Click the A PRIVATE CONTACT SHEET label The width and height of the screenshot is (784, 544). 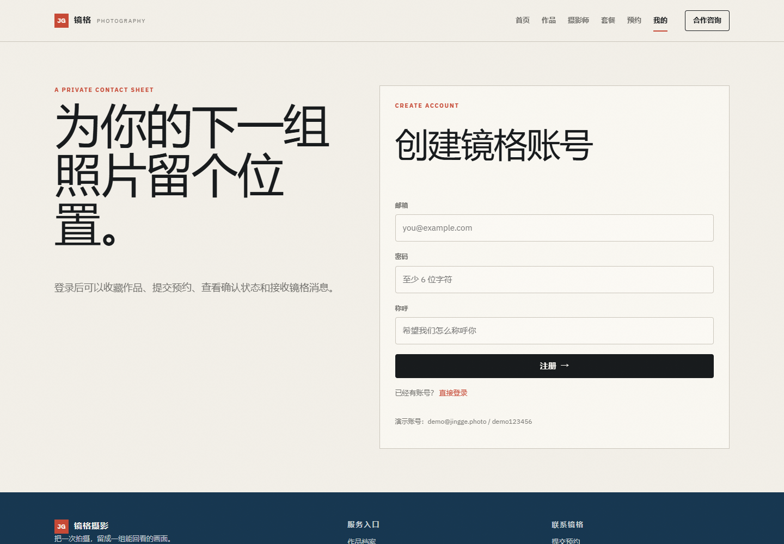point(104,90)
